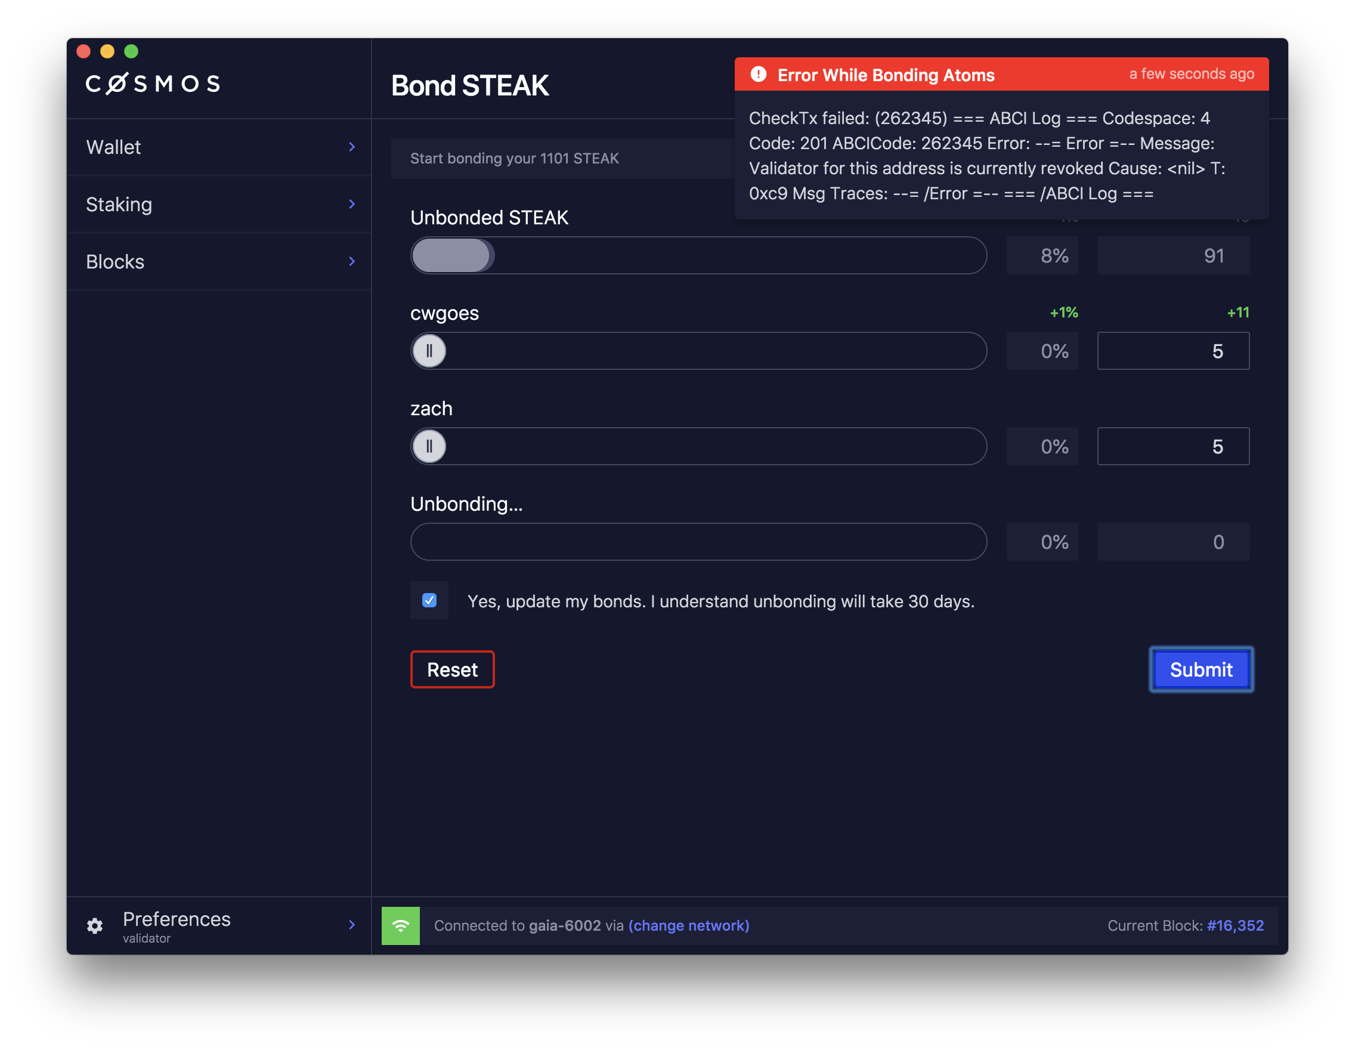Open the Preferences gear icon
The image size is (1355, 1050).
95,926
